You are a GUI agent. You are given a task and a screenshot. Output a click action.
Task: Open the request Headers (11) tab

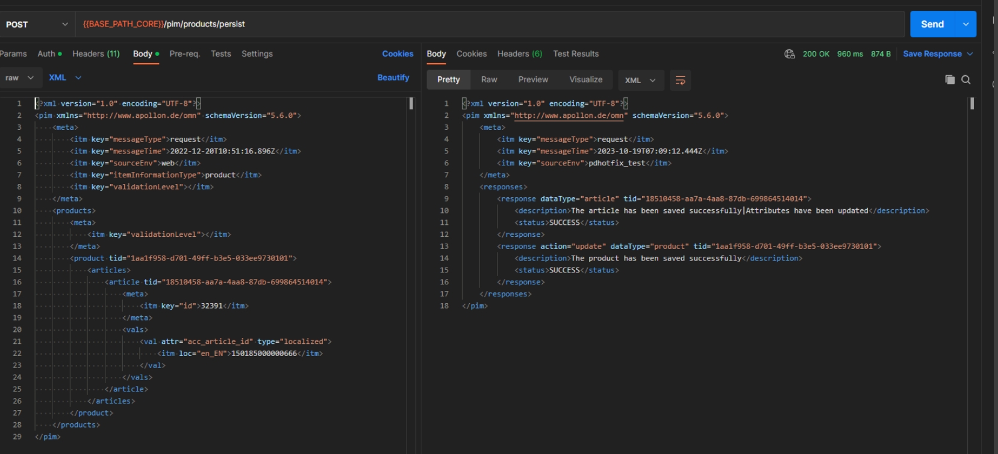[96, 54]
